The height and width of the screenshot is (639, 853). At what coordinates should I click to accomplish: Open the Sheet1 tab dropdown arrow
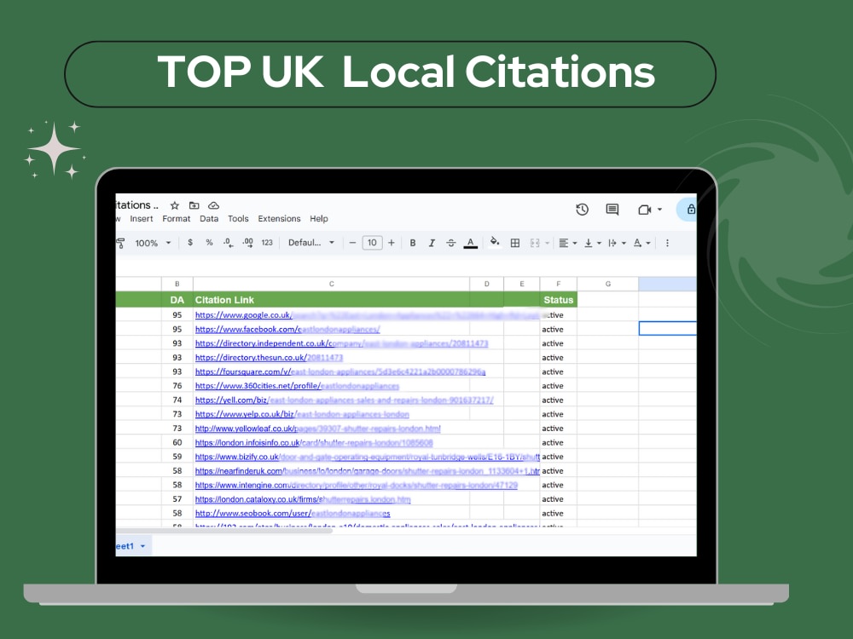[142, 546]
